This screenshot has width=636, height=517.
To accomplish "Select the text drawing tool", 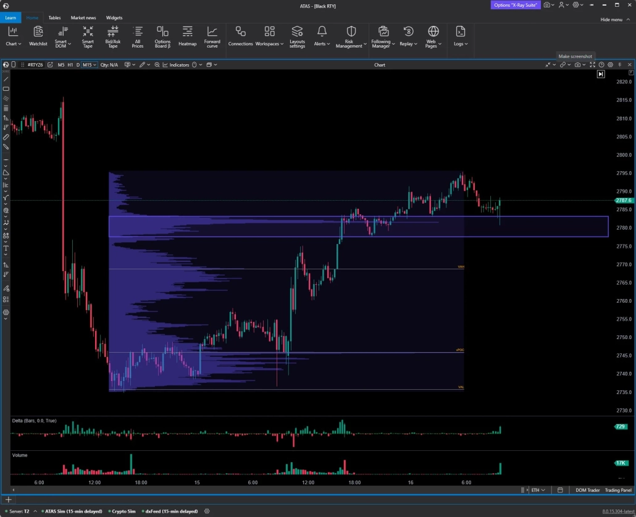I will [x=6, y=248].
